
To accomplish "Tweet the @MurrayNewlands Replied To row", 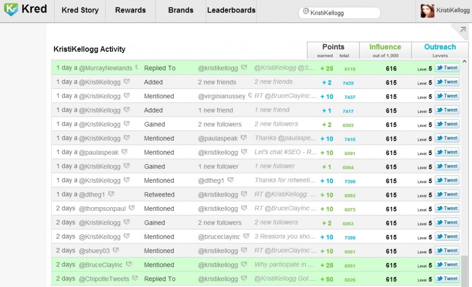I will point(447,68).
